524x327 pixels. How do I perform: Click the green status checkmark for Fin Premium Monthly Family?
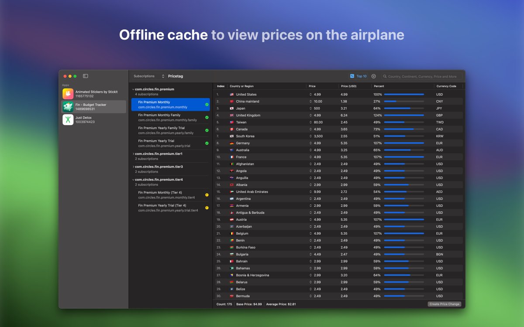[207, 117]
